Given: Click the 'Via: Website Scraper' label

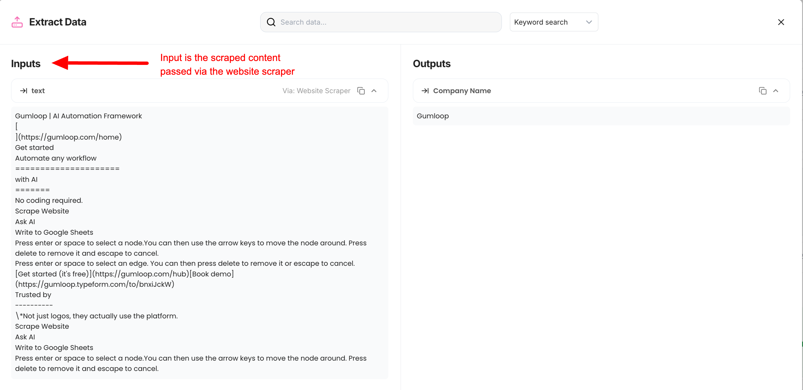Looking at the screenshot, I should point(316,91).
